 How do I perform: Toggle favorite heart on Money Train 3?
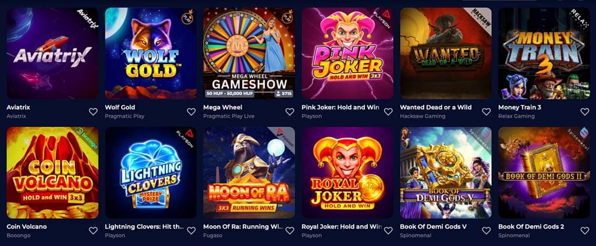click(x=584, y=112)
